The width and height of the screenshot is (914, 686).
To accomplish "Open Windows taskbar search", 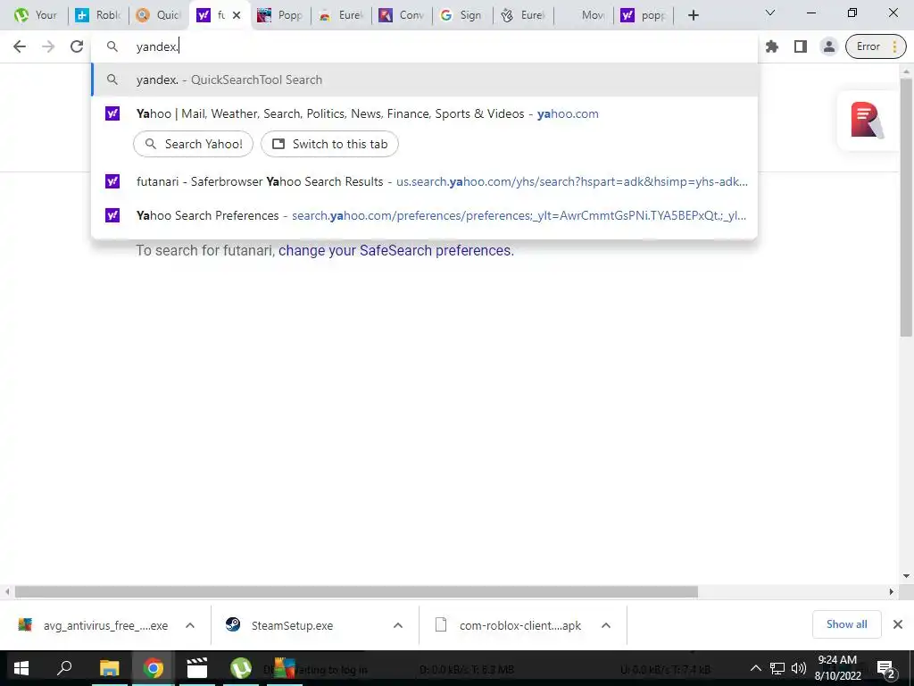I will 64,668.
